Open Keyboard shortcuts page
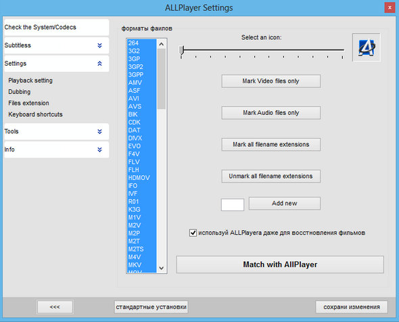This screenshot has width=399, height=322. point(35,114)
